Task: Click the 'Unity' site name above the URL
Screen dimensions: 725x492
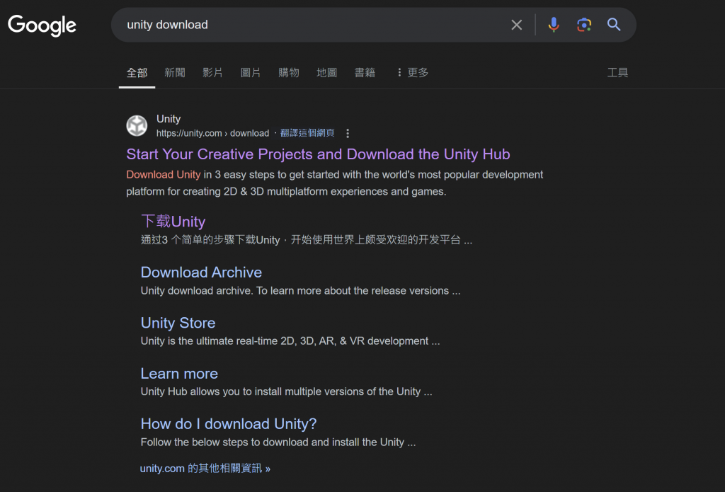Action: [169, 120]
